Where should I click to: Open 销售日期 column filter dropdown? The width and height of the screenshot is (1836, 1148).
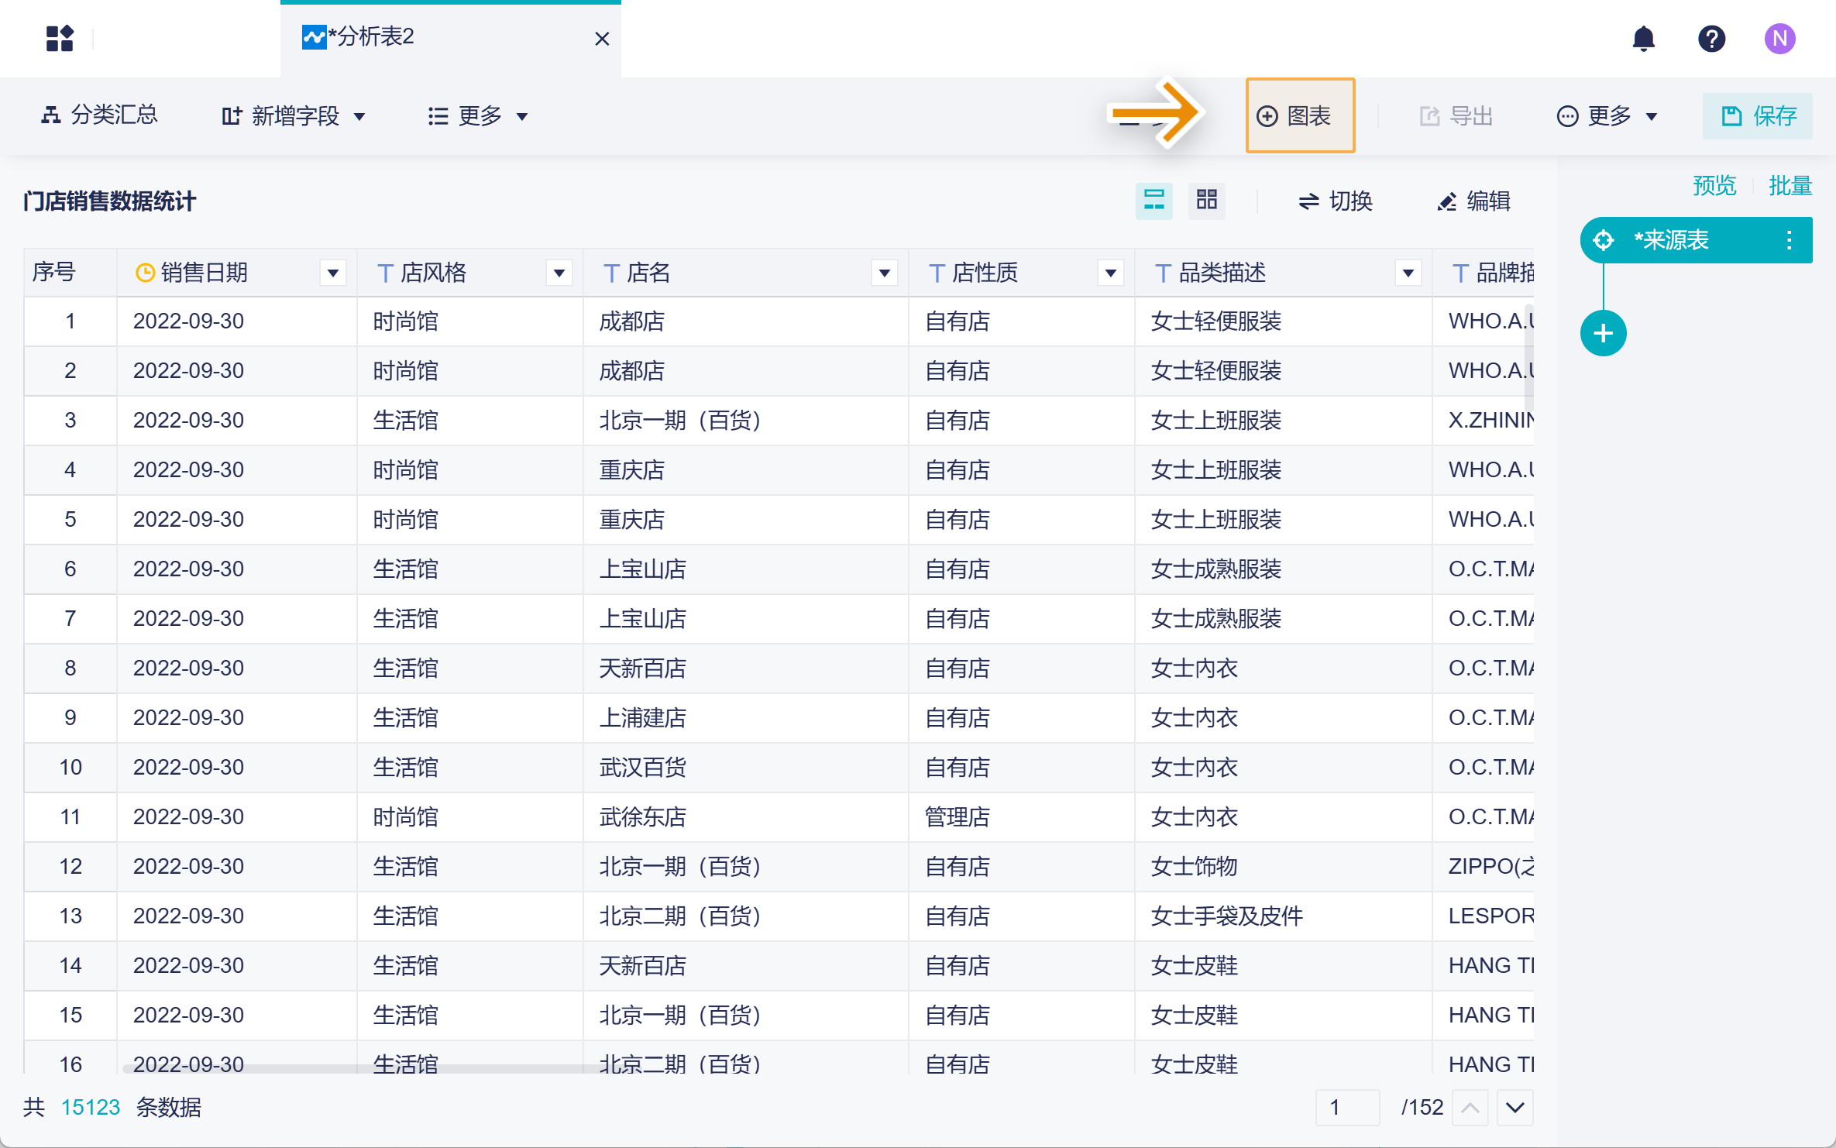click(x=333, y=273)
